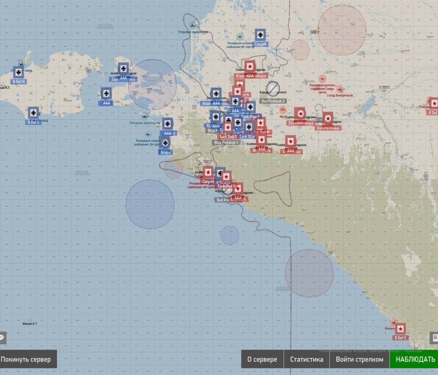438x375 pixels.
Task: Open the О сервере info button
Action: (262, 359)
